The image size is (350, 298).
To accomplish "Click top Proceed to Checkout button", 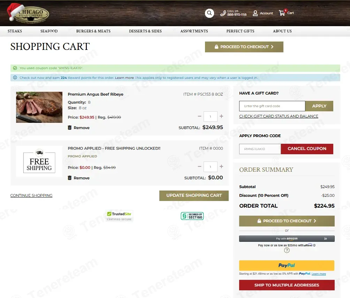I will point(244,47).
